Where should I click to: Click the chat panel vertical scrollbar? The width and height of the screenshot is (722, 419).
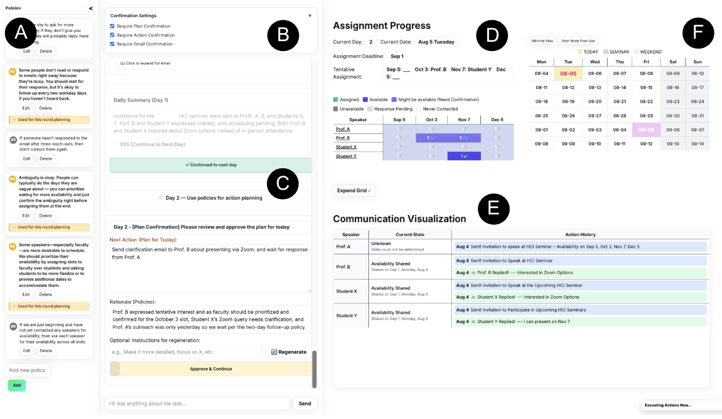click(x=314, y=369)
